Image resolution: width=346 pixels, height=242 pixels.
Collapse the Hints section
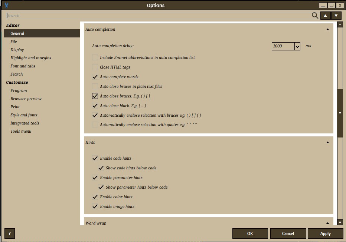pos(327,142)
